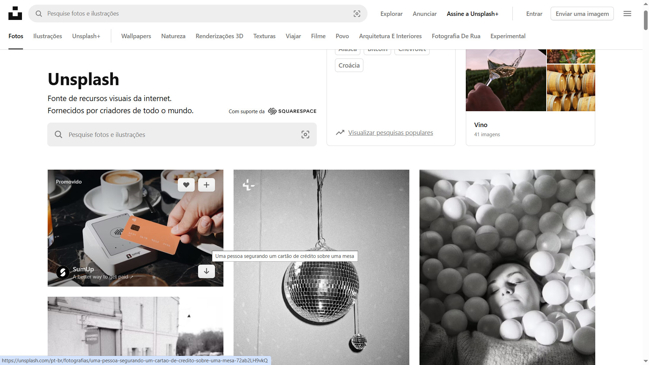Viewport: 649px width, 365px height.
Task: Open the Wallpapers category
Action: pyautogui.click(x=136, y=36)
